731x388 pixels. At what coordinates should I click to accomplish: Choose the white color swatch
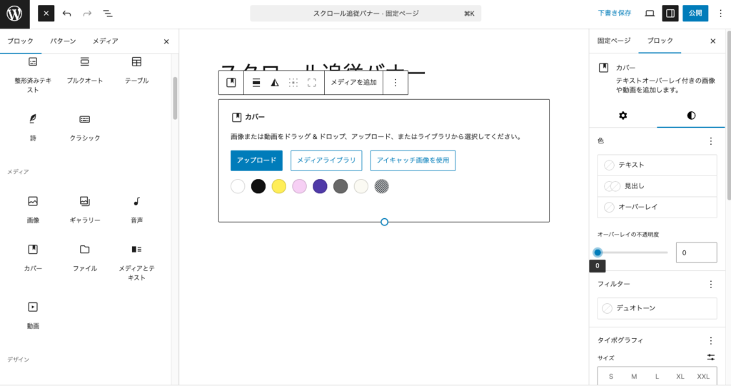click(238, 186)
